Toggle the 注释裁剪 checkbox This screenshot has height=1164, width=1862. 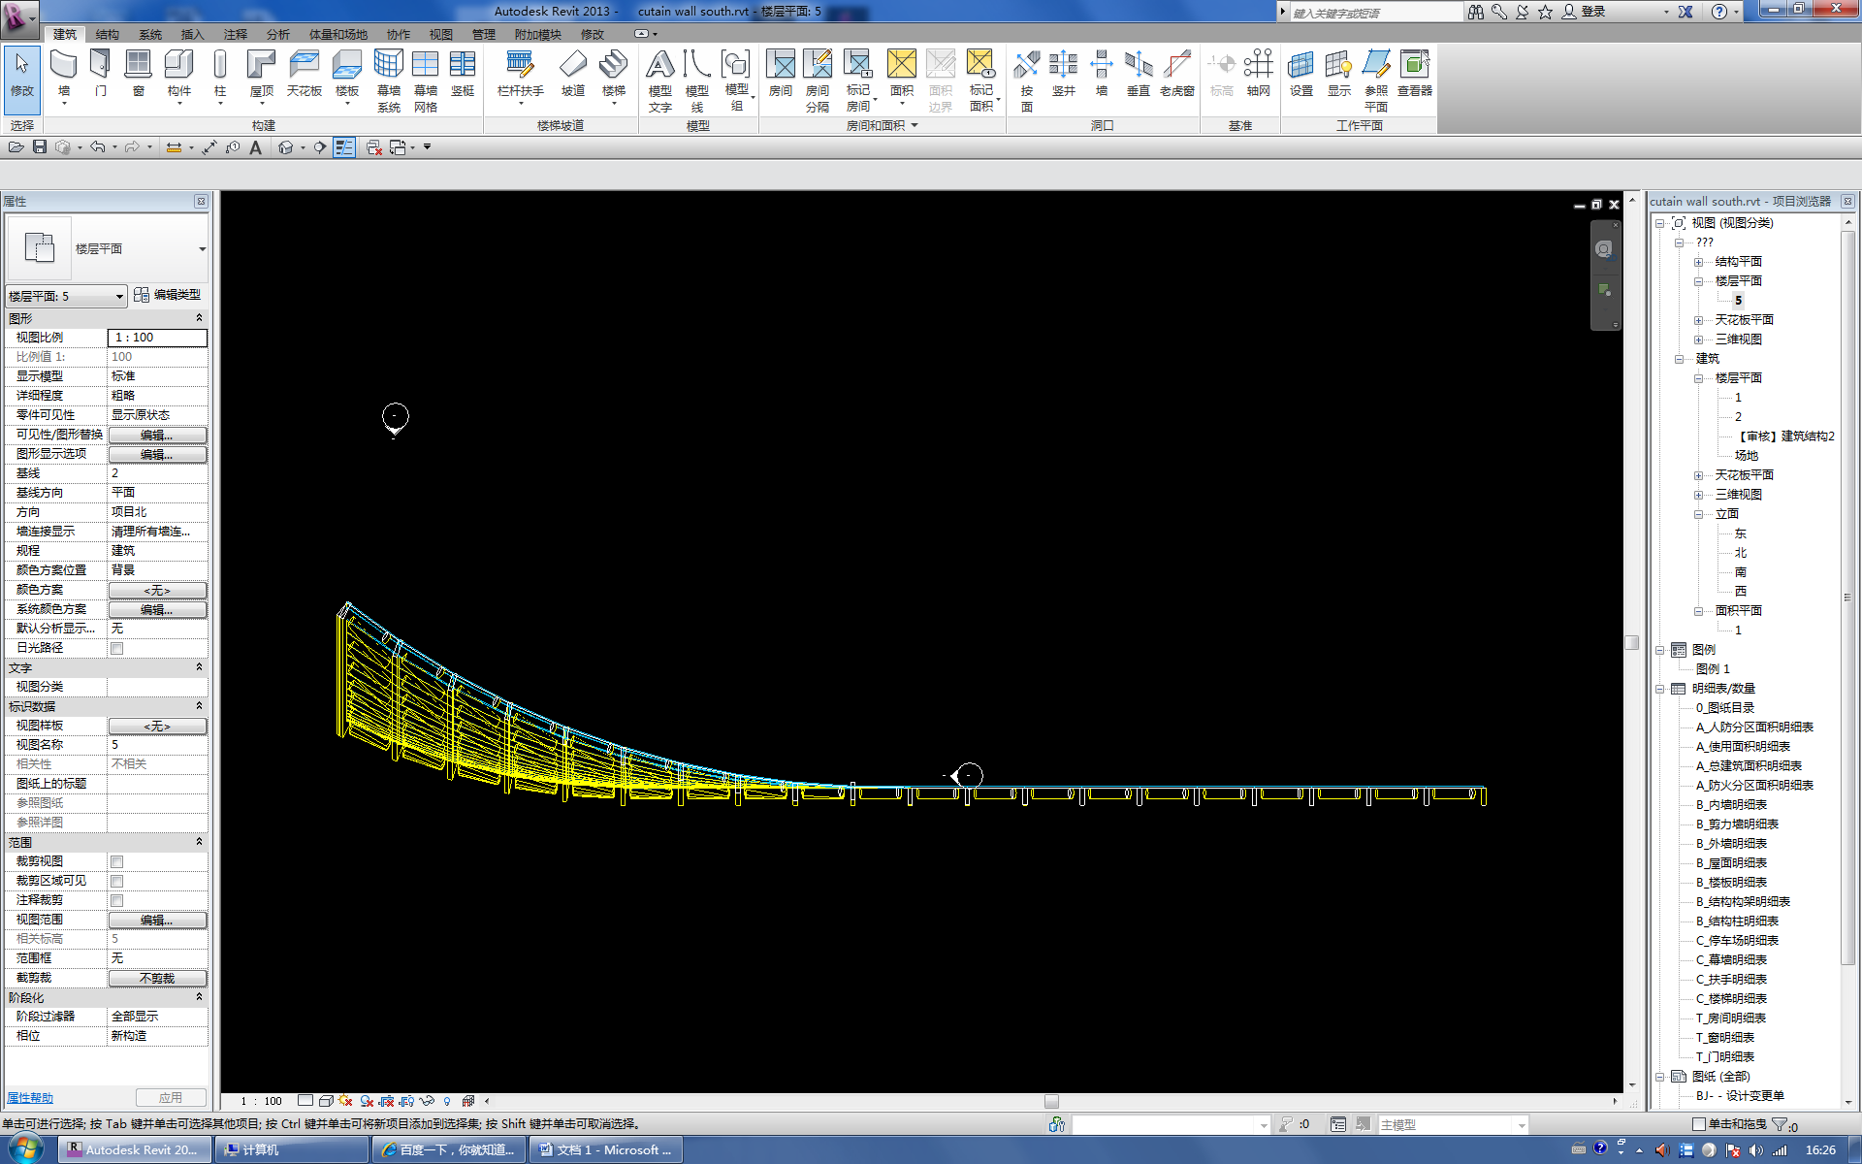coord(117,900)
